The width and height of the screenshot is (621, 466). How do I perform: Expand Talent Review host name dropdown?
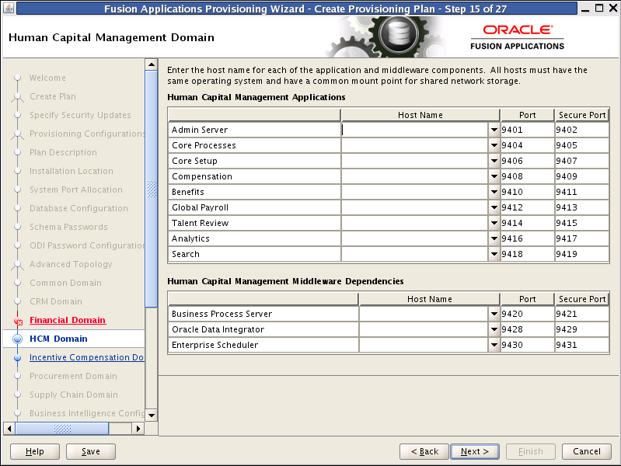click(x=494, y=223)
